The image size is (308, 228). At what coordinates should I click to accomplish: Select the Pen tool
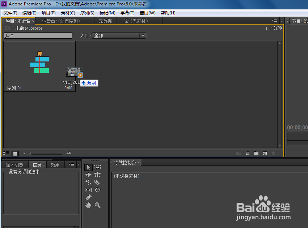88,197
